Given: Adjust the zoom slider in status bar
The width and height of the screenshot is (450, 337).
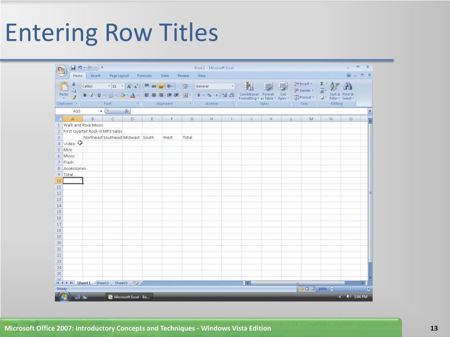Looking at the screenshot, I should tap(350, 289).
